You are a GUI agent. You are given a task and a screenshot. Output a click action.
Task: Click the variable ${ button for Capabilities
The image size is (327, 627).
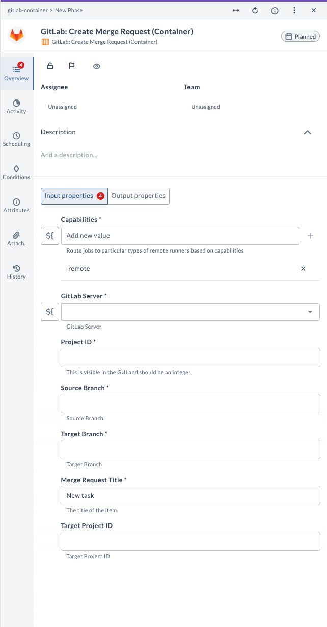(50, 236)
